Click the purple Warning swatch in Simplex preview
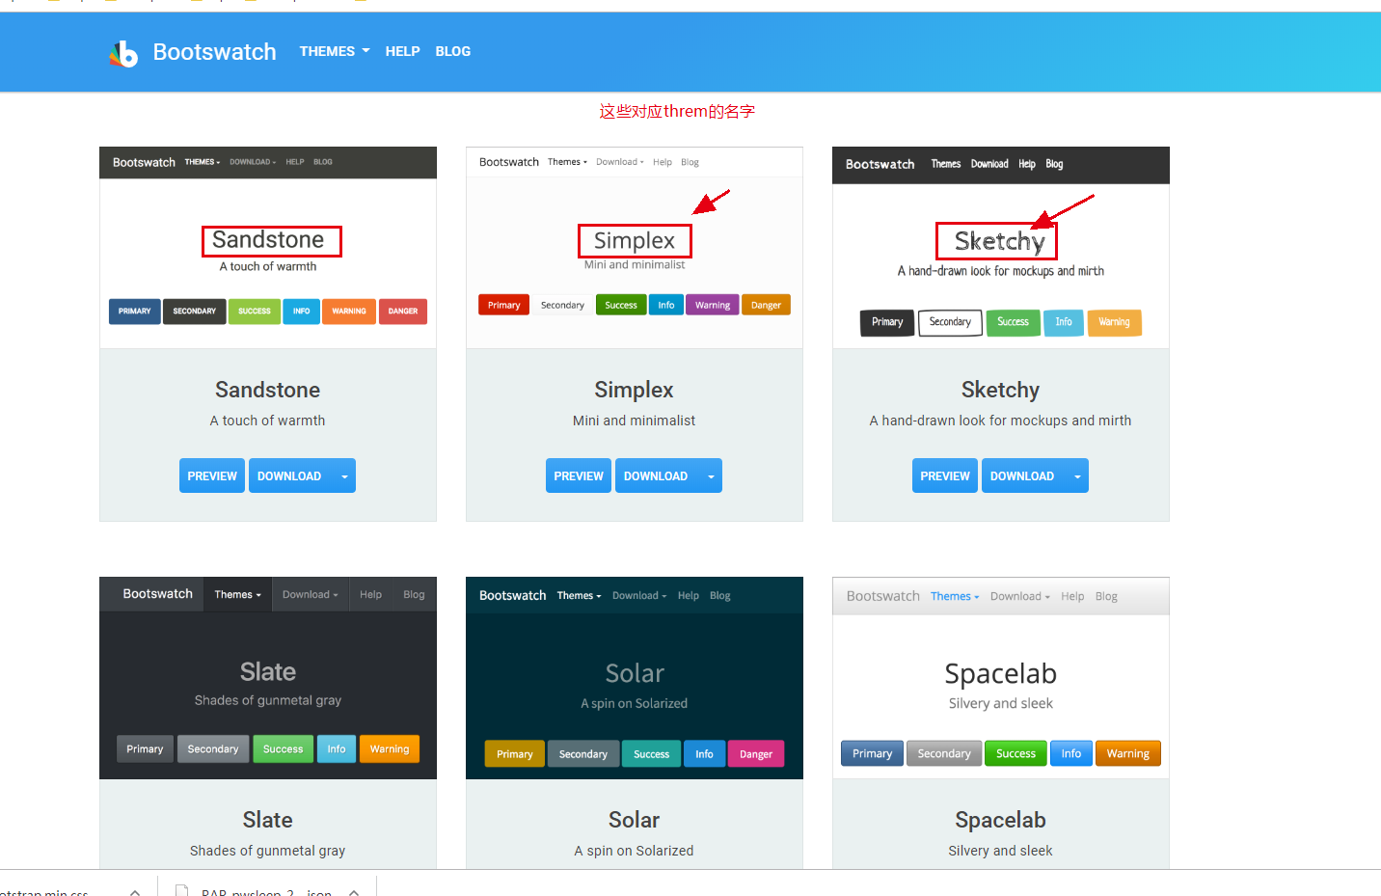1381x896 pixels. tap(712, 304)
